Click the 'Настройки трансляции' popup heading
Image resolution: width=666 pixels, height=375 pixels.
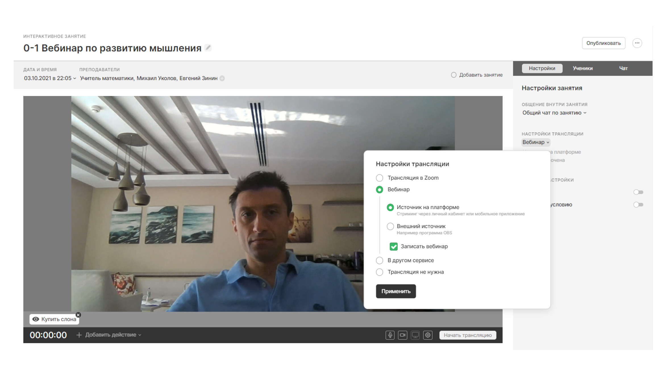(412, 164)
